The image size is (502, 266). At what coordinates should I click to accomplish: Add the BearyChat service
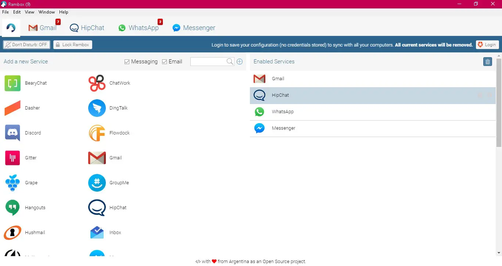(x=12, y=83)
